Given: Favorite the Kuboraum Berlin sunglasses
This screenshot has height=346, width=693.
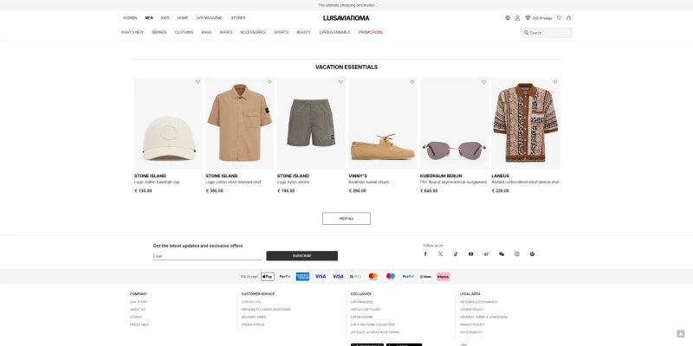Looking at the screenshot, I should coord(483,82).
